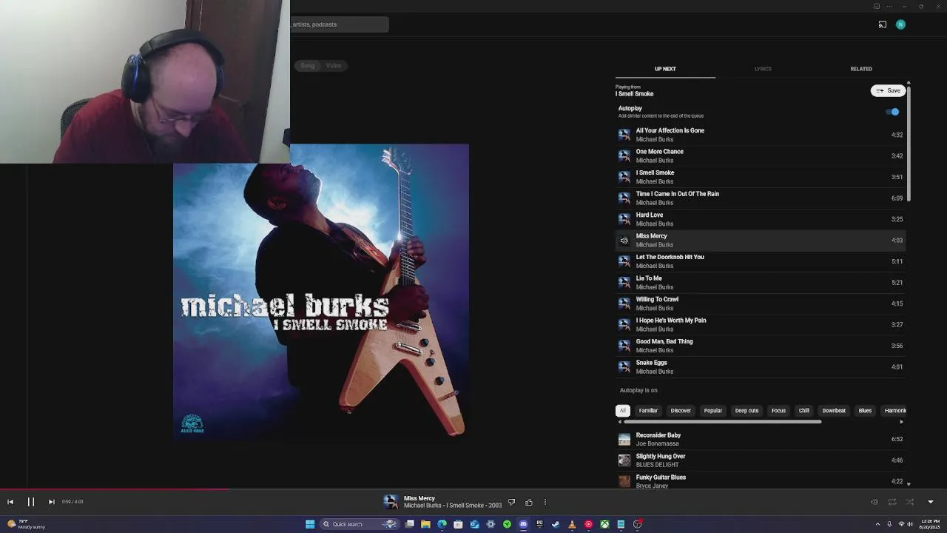
Task: Play All Your Affection Is Gone
Action: pos(761,135)
